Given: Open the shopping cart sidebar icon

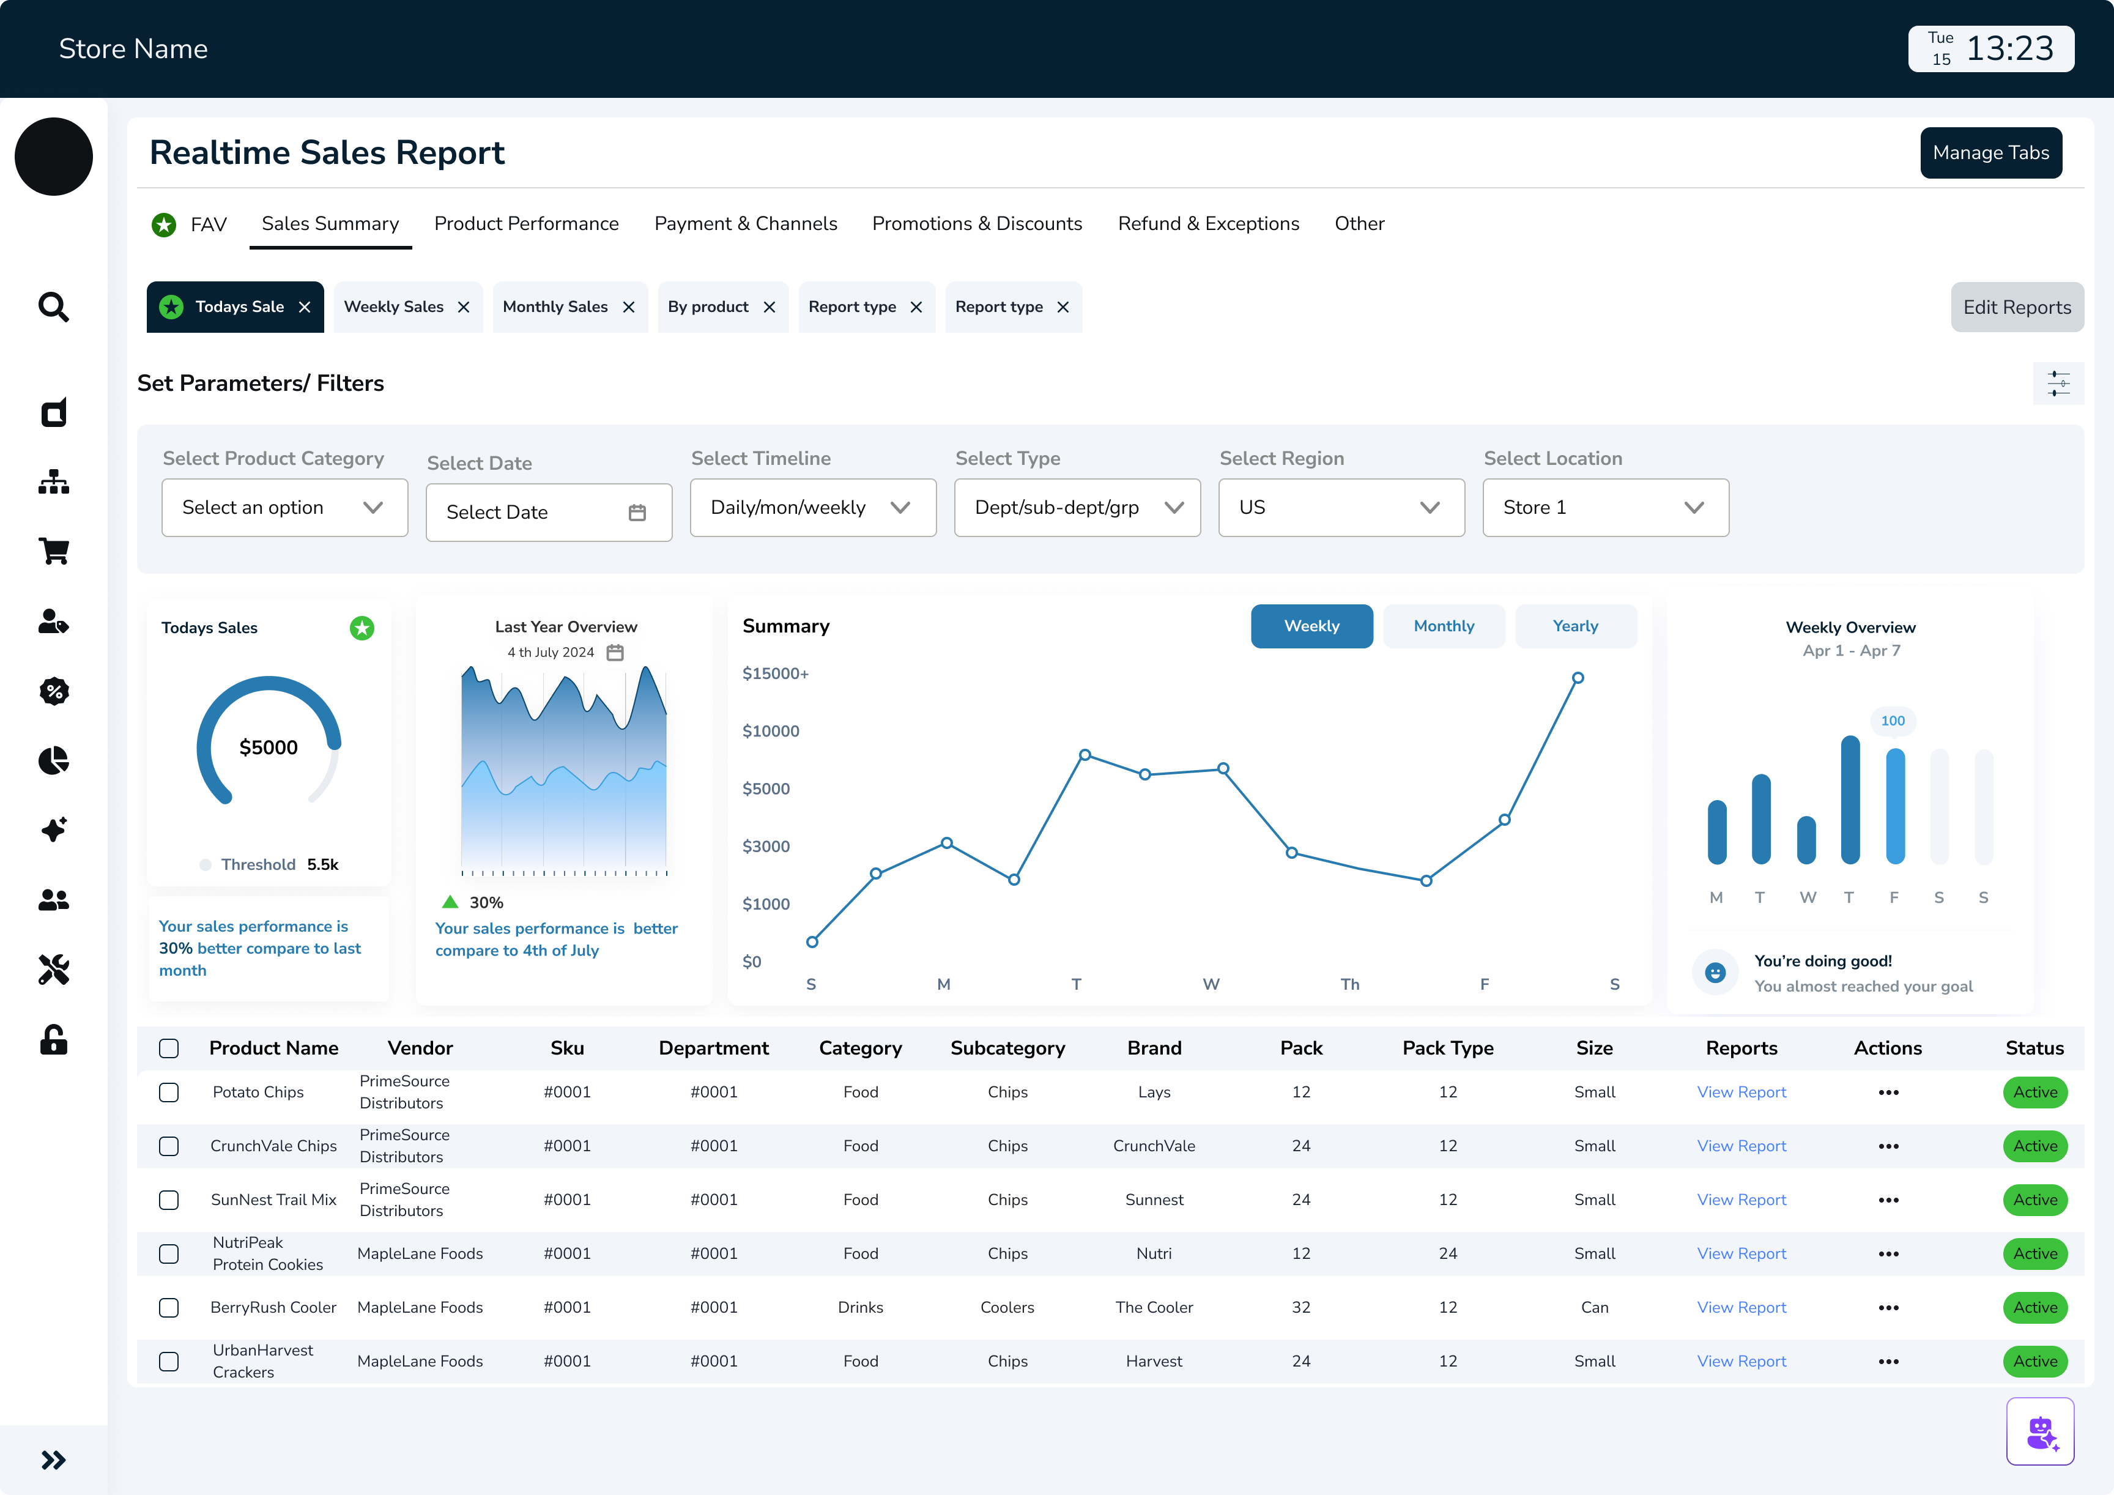Looking at the screenshot, I should pyautogui.click(x=53, y=551).
